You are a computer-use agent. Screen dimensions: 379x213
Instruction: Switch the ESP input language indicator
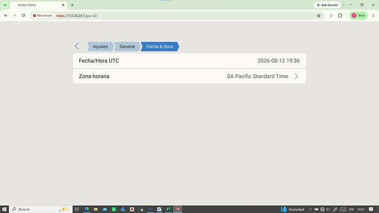[352, 209]
